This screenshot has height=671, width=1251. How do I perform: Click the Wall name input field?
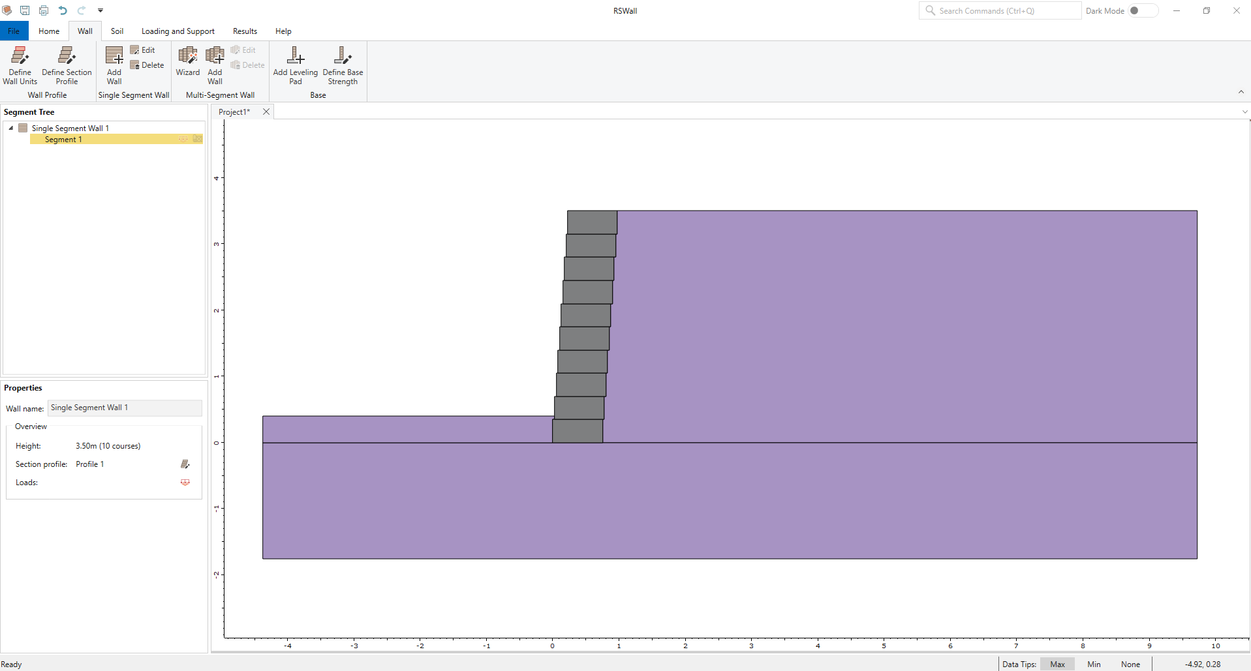[x=125, y=408]
